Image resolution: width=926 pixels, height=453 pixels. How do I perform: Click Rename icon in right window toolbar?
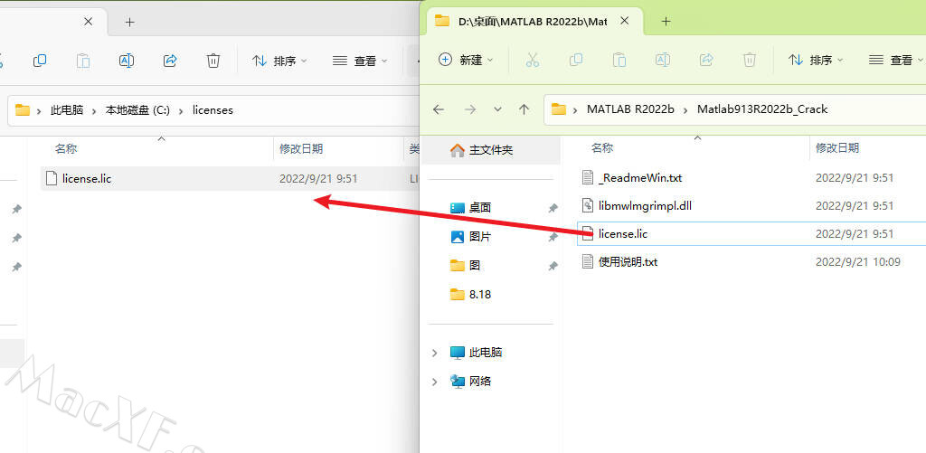point(663,60)
